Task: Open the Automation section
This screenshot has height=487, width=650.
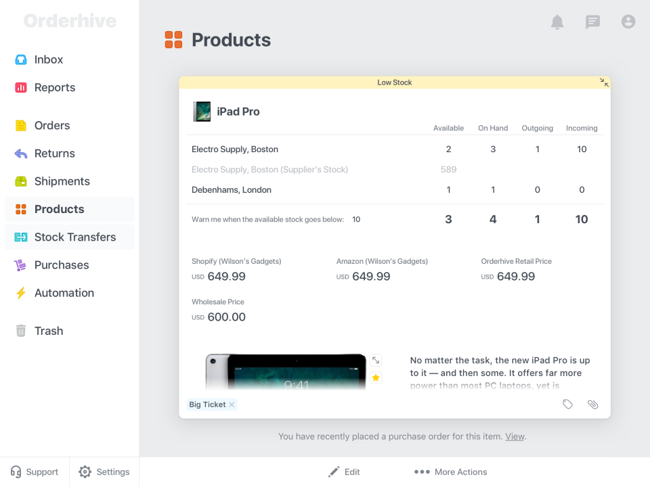Action: (64, 293)
